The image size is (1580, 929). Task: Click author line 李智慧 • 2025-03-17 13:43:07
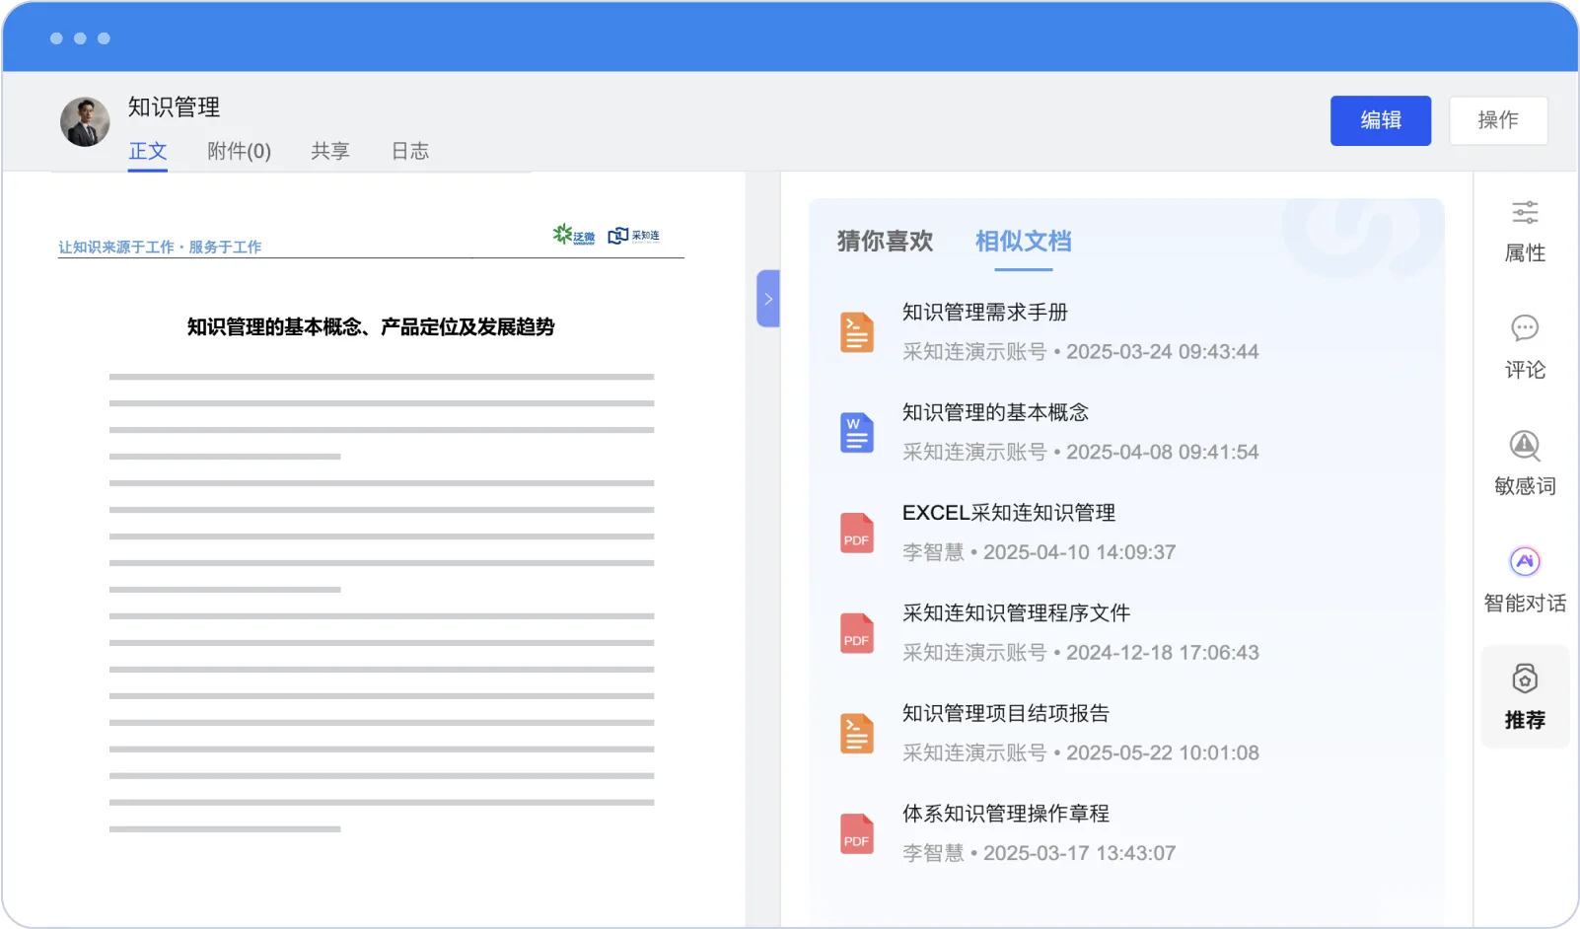(x=1040, y=853)
